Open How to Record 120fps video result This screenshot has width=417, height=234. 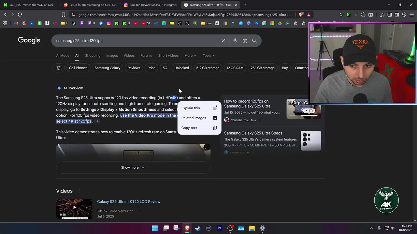tap(247, 104)
